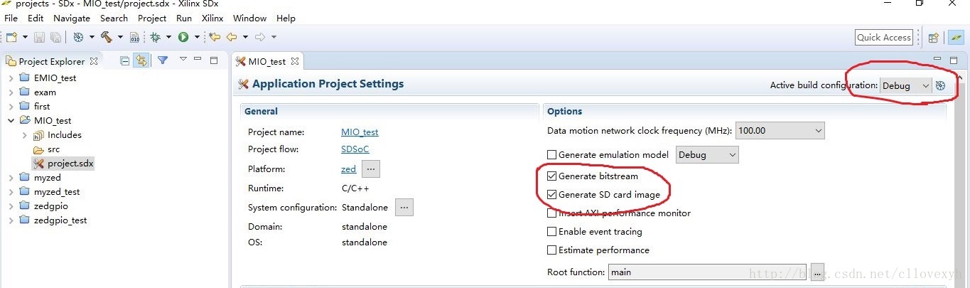Uncheck Generate bitstream option
This screenshot has height=288, width=970.
551,176
